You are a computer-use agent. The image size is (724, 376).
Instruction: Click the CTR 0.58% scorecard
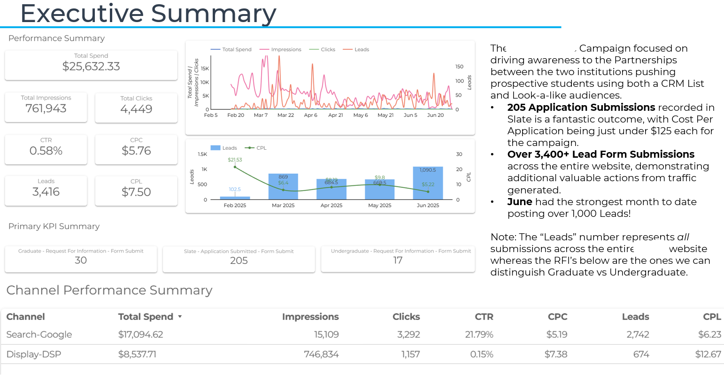click(46, 150)
